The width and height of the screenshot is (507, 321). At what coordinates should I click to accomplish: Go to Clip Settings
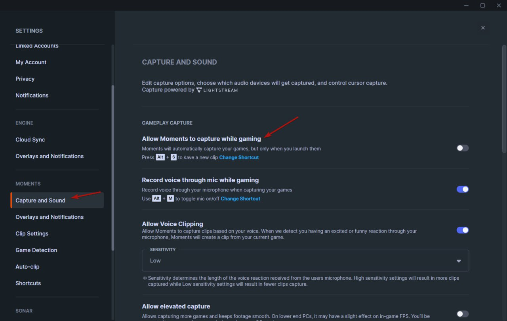32,234
